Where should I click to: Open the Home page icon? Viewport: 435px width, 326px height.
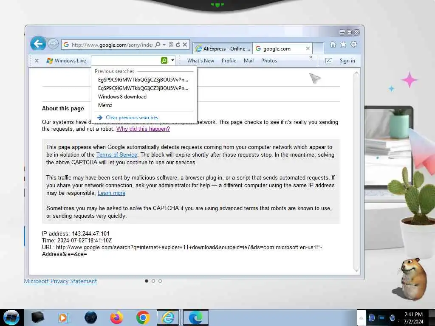pyautogui.click(x=333, y=44)
